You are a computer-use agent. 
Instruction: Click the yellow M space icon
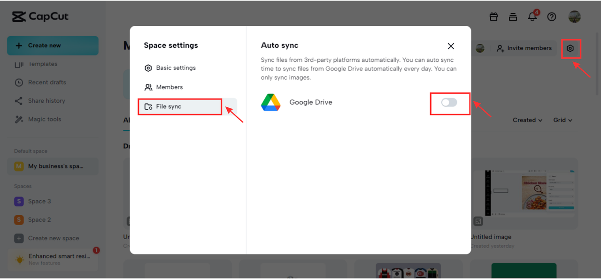(19, 166)
